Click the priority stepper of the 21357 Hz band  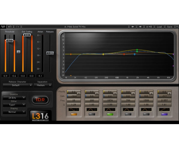169,94
